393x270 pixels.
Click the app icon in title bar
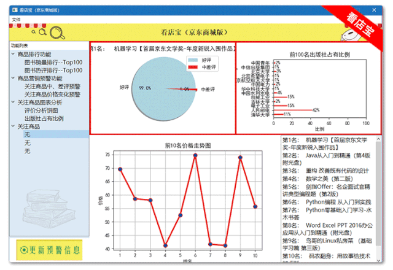15,10
